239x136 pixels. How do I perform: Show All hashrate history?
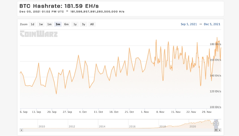pyautogui.click(x=92, y=24)
